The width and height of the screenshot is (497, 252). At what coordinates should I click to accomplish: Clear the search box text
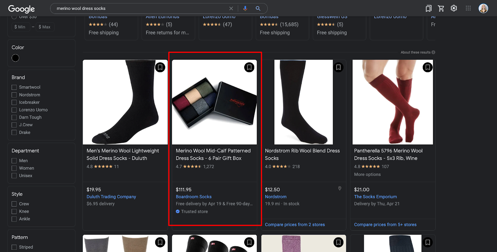click(x=231, y=8)
